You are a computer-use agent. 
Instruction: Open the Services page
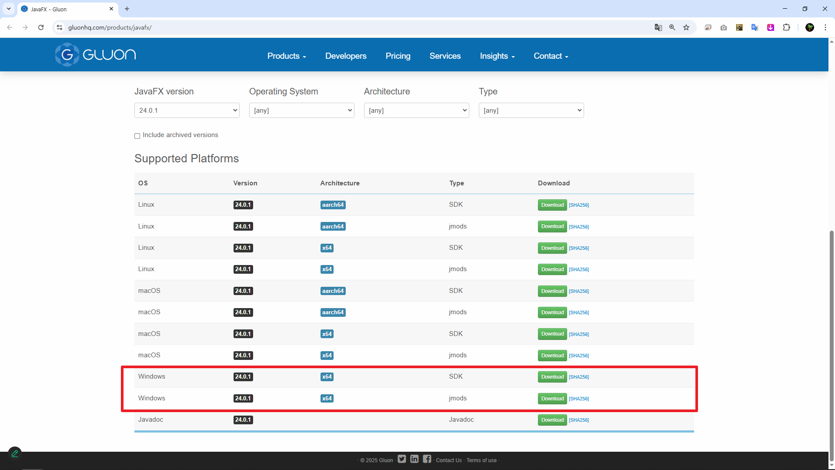click(x=445, y=56)
